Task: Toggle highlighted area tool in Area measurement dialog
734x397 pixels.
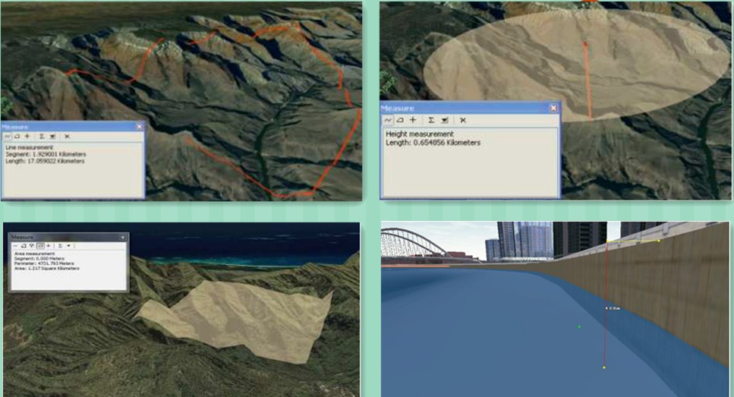Action: coord(39,246)
